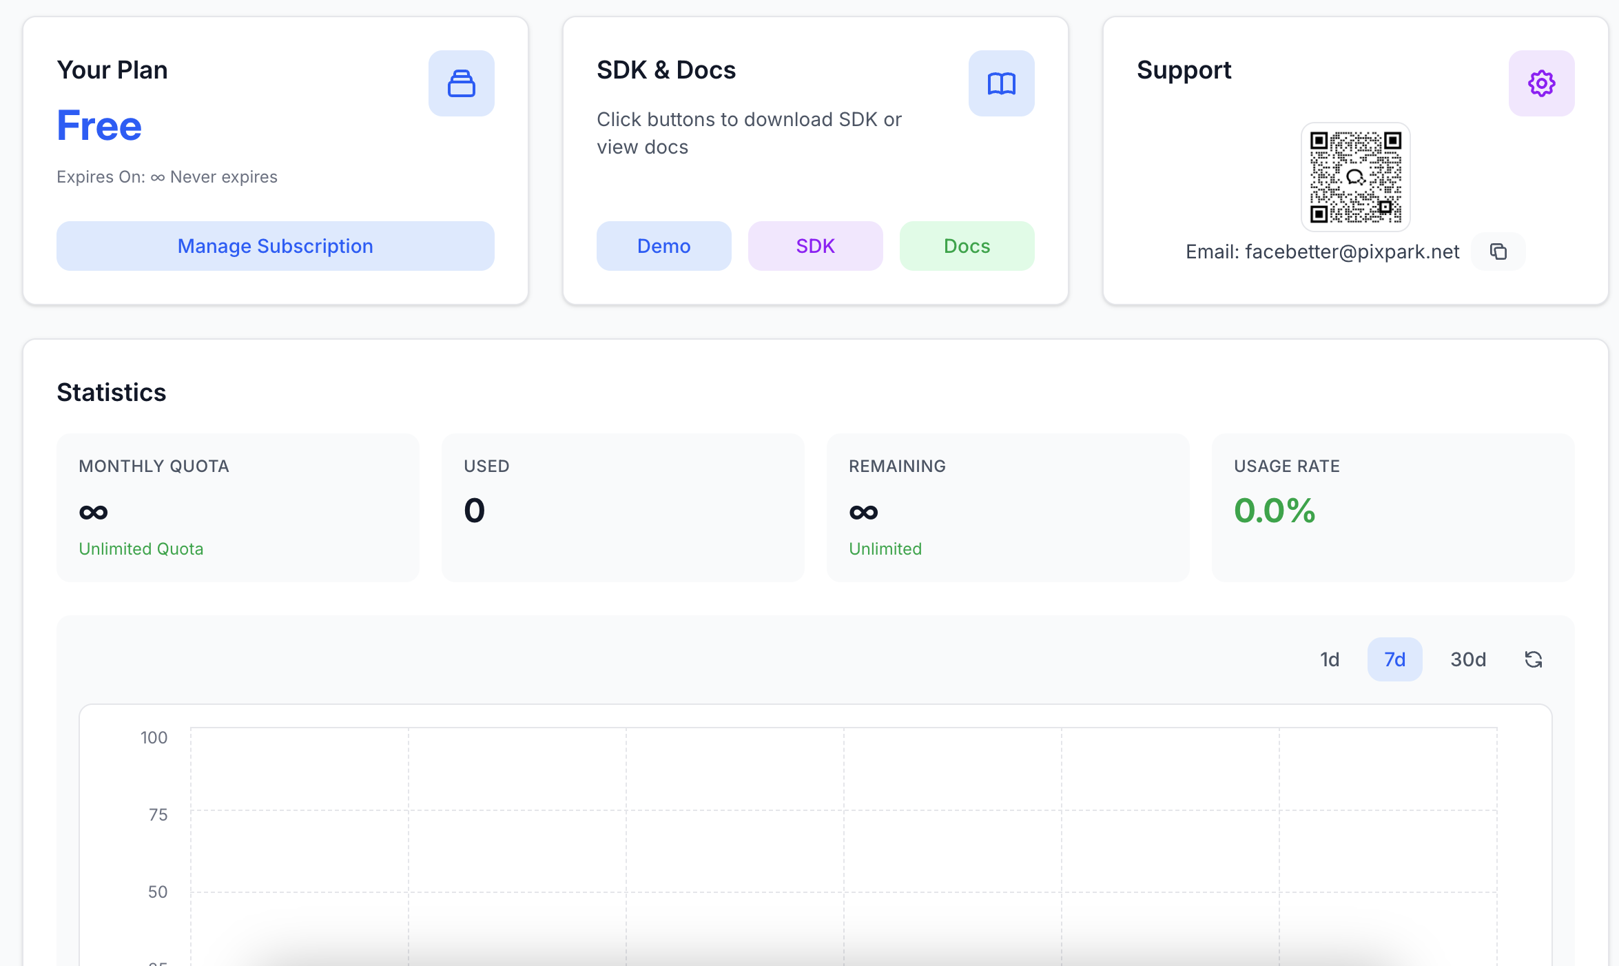Switch chart to 30 day view
The height and width of the screenshot is (966, 1619).
click(1468, 659)
